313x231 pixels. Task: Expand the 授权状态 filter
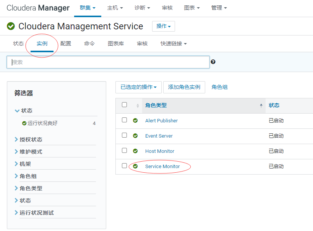click(29, 140)
